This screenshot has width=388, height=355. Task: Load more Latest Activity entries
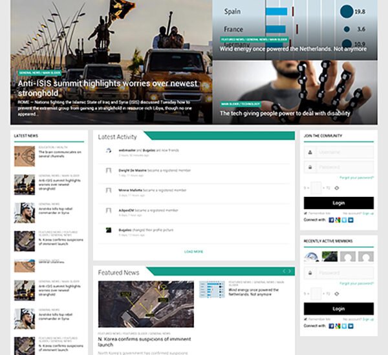click(x=193, y=252)
